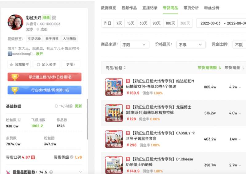Expand the 巨量星图指数 section
Viewport: 246px width, 174px height.
tap(80, 172)
